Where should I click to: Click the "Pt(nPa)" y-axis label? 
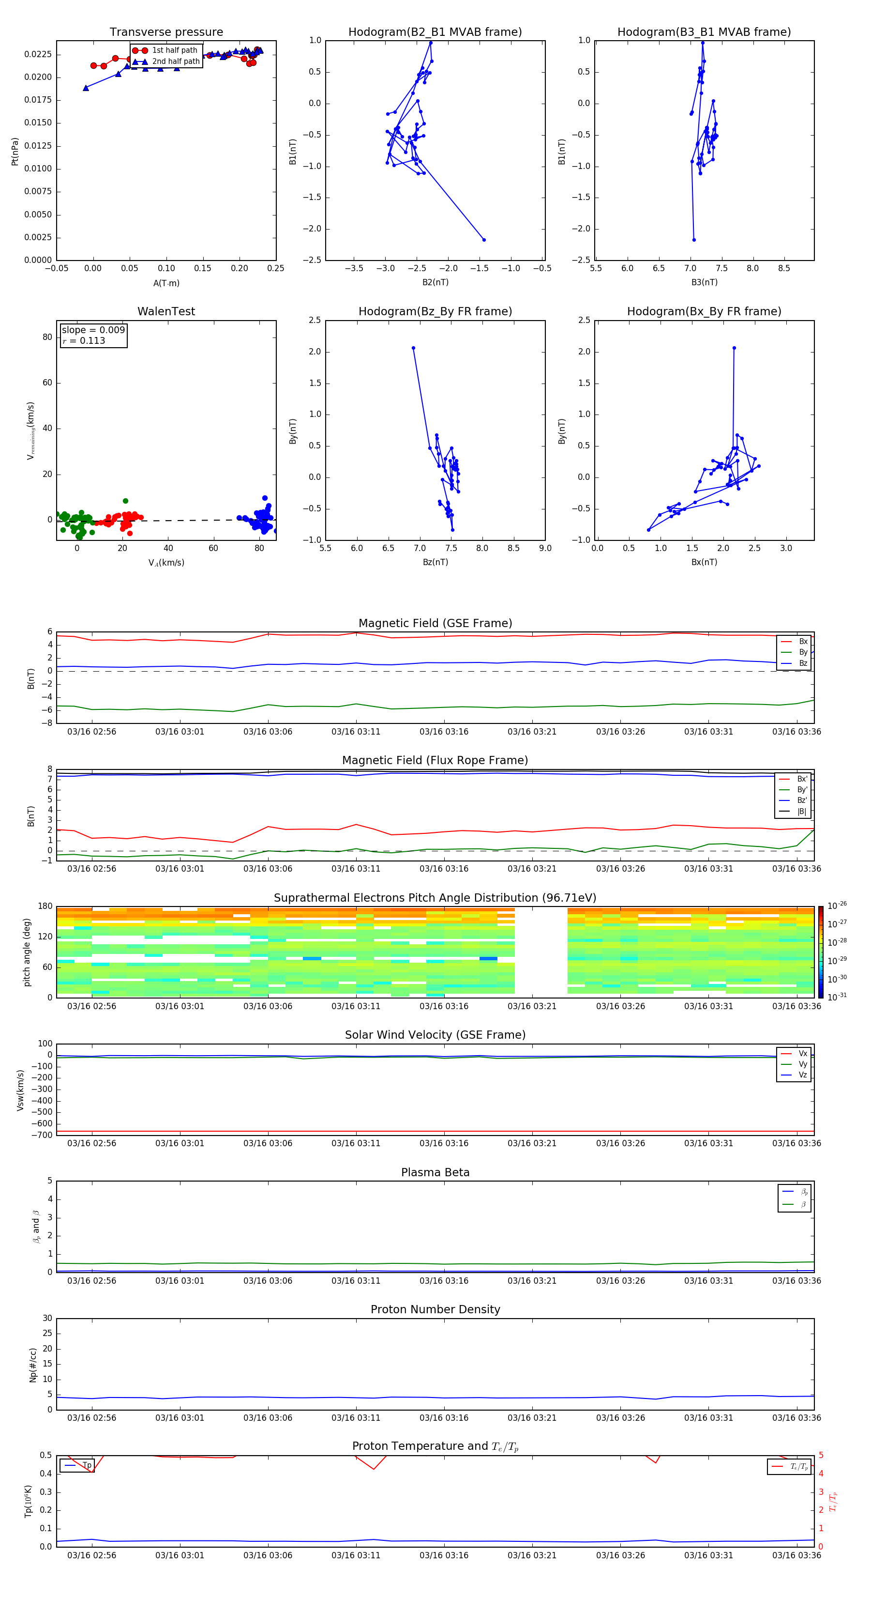coord(15,152)
